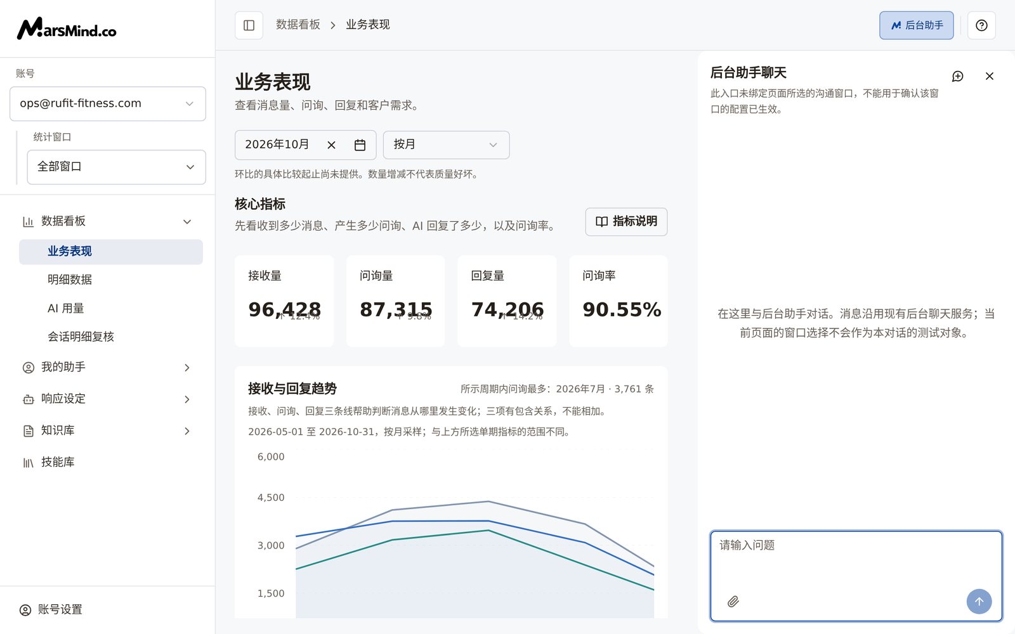Click the 核心指标 section heading
The height and width of the screenshot is (634, 1015).
[x=260, y=204]
